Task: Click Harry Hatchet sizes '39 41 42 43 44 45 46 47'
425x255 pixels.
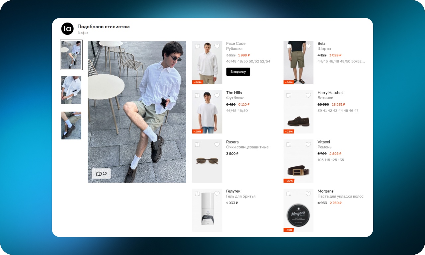Action: (x=338, y=111)
